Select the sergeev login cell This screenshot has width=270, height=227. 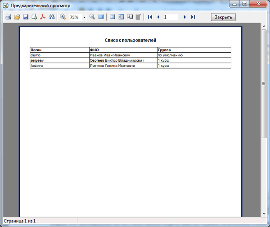pyautogui.click(x=59, y=60)
